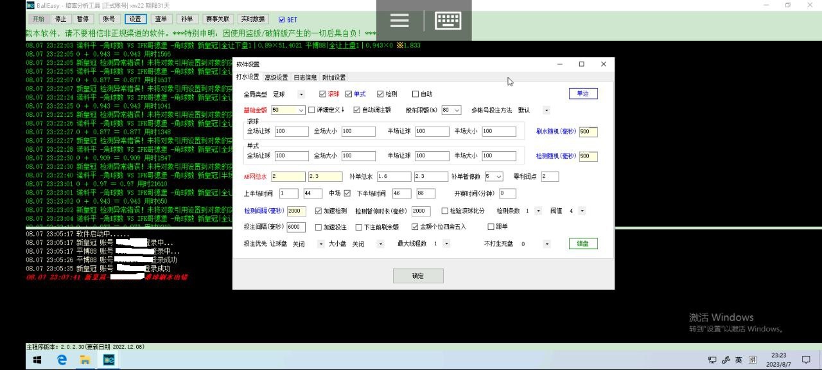Viewport: 822px width, 370px height.
Task: Click the 投注间隔(毫秒) input field
Action: coord(295,227)
